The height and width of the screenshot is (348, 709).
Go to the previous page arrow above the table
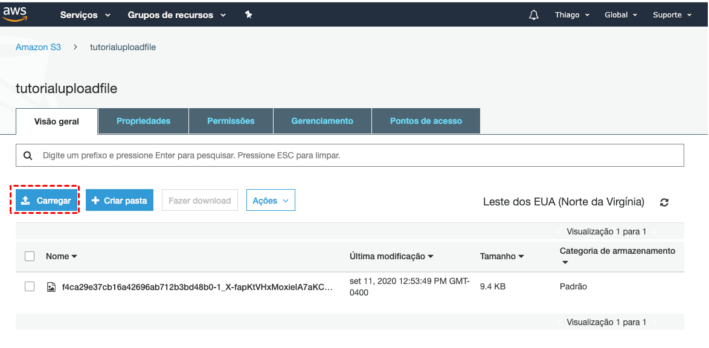click(560, 232)
